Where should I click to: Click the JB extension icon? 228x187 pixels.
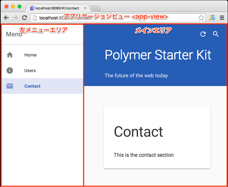pos(212,18)
